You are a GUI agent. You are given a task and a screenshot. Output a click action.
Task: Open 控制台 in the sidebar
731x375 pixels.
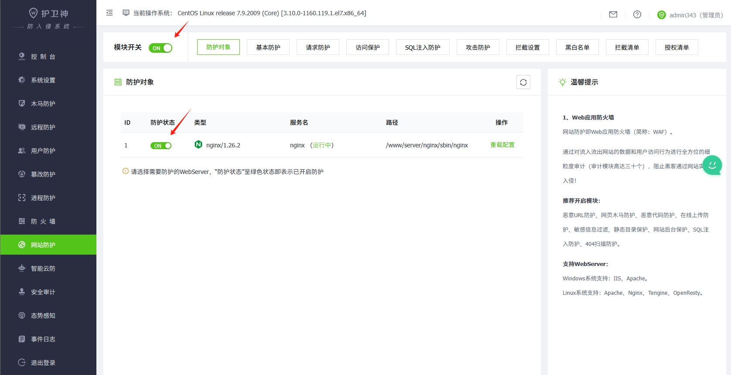48,56
